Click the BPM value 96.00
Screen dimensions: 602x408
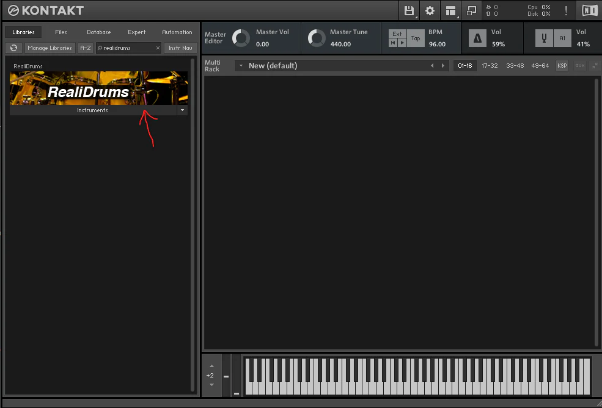tap(438, 44)
